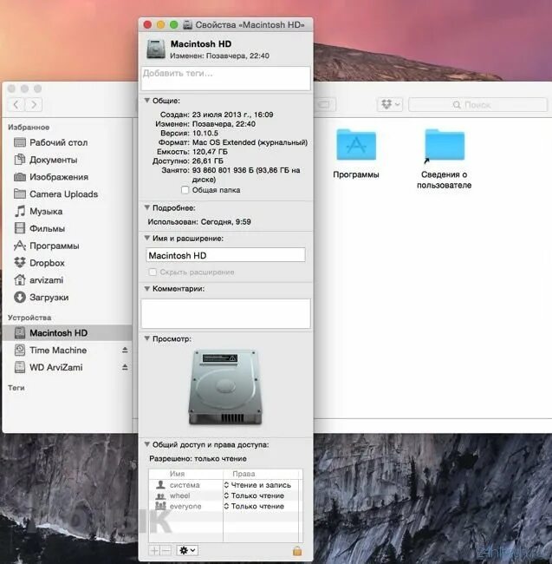Click the 26,61 ГБ available value
Viewport: 552px width, 564px height.
click(208, 161)
